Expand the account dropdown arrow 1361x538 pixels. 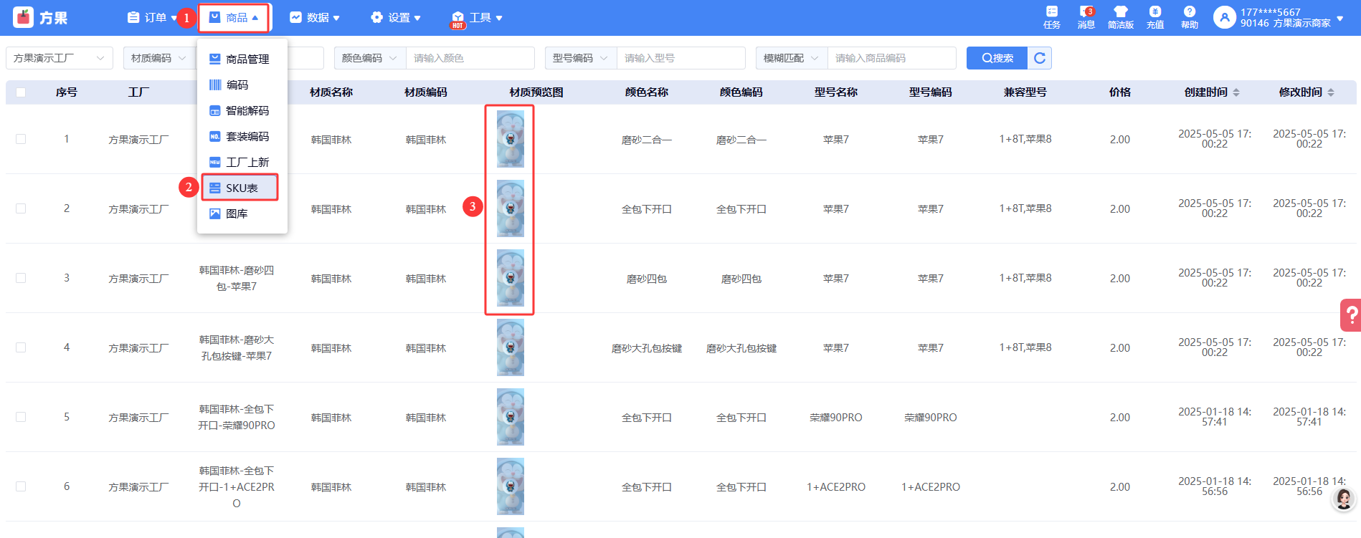(x=1340, y=18)
